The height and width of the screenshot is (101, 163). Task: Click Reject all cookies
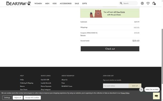pyautogui.click(x=18, y=98)
